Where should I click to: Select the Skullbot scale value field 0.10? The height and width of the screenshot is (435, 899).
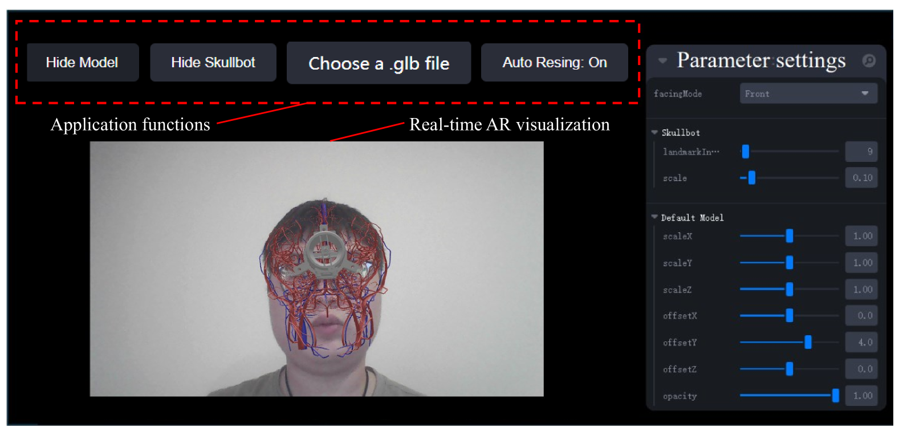[x=861, y=178]
